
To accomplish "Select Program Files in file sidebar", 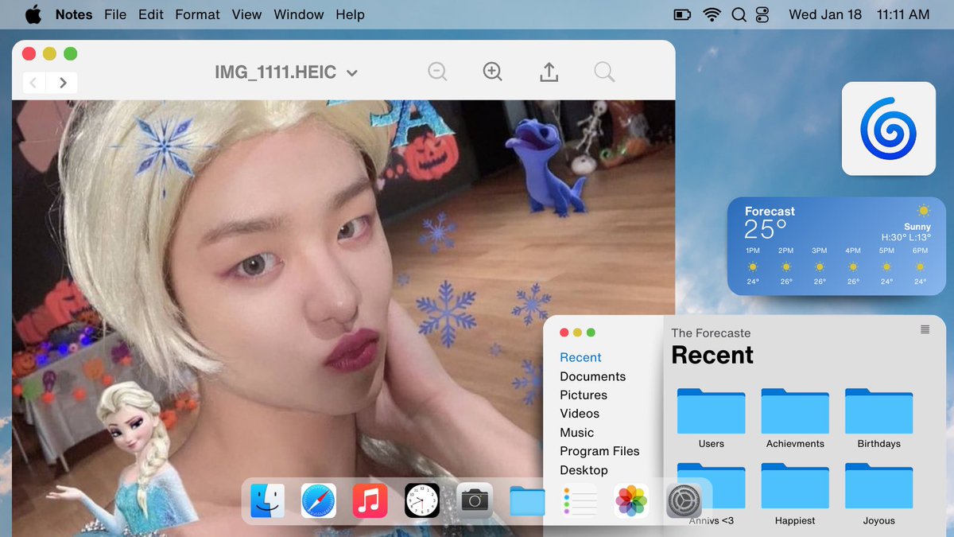I will 599,450.
